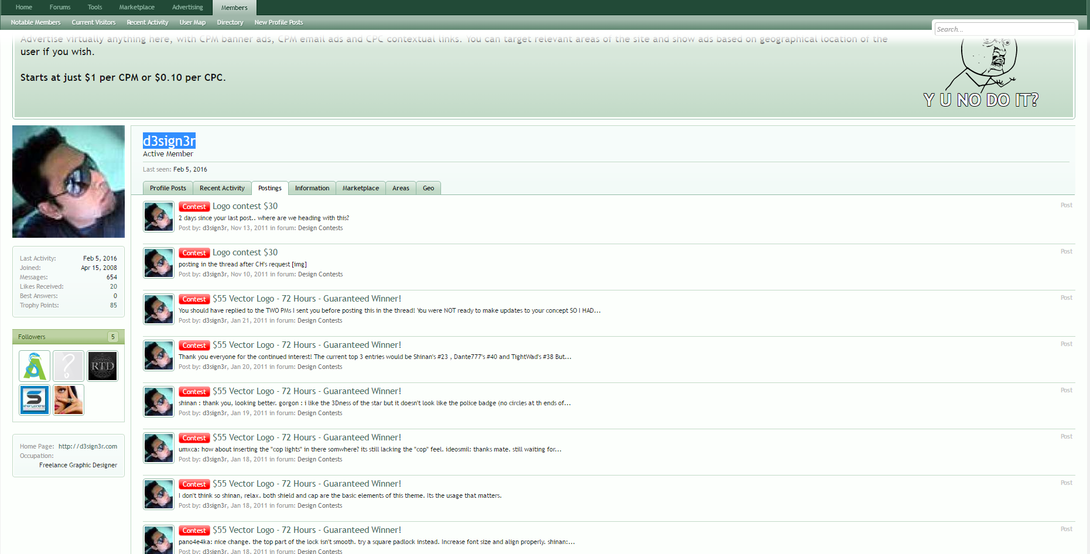The image size is (1090, 554).
Task: Click d3sign3r author link on Jan 21 post
Action: [214, 320]
